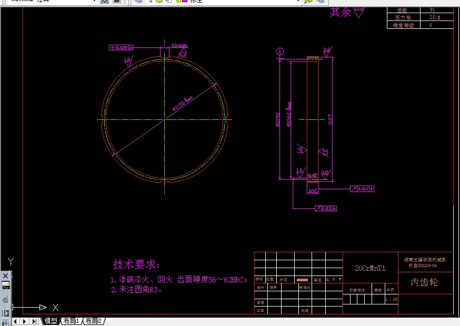460x326 pixels.
Task: Switch to the 模型 model tab
Action: [x=51, y=321]
